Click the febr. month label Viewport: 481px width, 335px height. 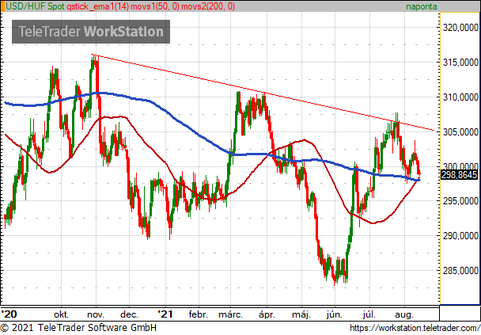click(x=198, y=314)
